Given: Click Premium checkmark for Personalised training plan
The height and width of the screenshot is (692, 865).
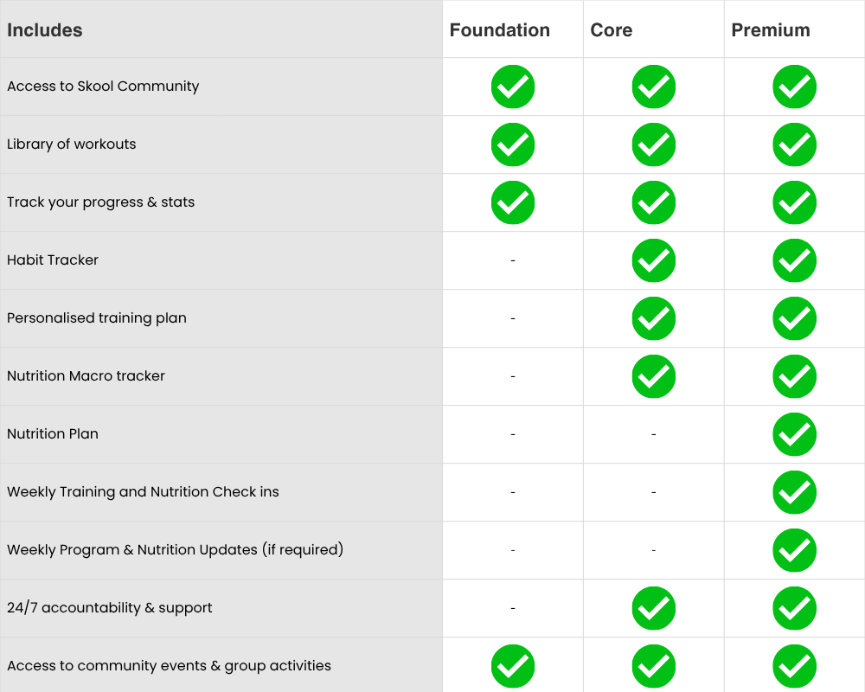Looking at the screenshot, I should pyautogui.click(x=794, y=318).
